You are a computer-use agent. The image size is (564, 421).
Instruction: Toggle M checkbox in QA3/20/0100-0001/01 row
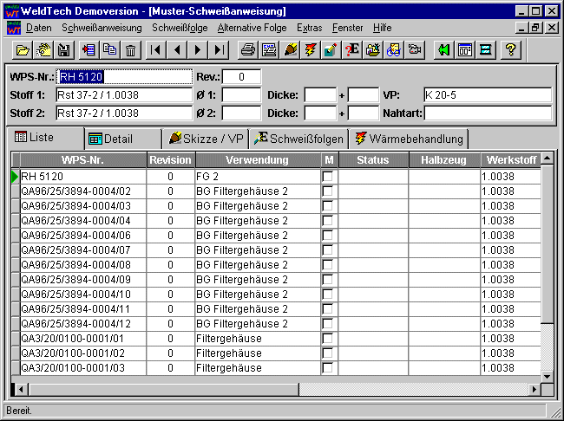tap(328, 339)
